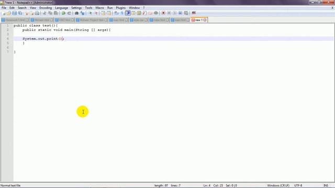
Task: Open Folder as Workspace icon
Action: (x=150, y=13)
